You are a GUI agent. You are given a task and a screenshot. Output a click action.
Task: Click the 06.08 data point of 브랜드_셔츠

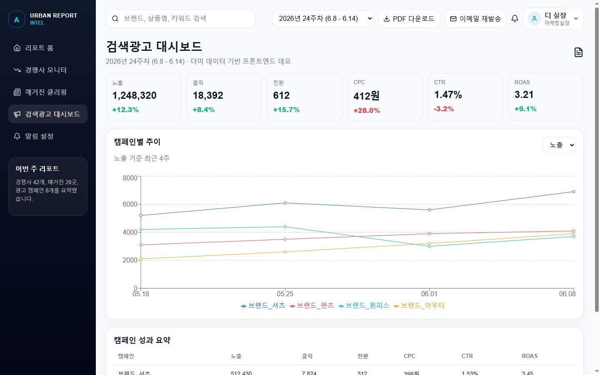(574, 192)
